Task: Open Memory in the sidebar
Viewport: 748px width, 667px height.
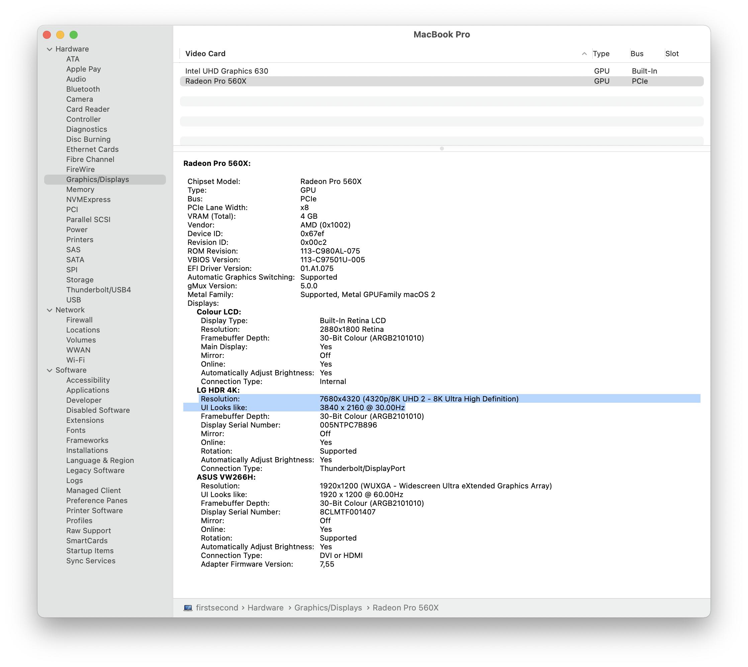Action: click(x=80, y=189)
